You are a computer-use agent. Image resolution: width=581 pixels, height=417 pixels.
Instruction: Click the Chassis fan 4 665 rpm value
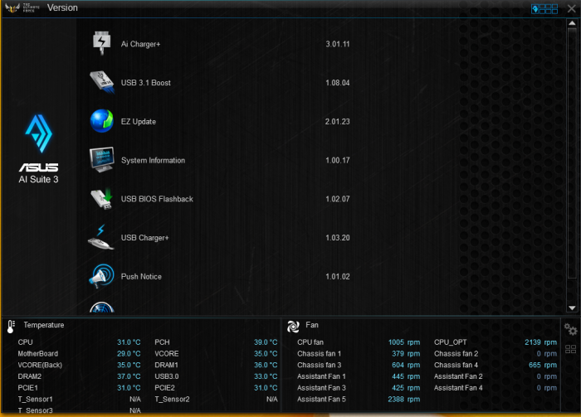coord(543,366)
